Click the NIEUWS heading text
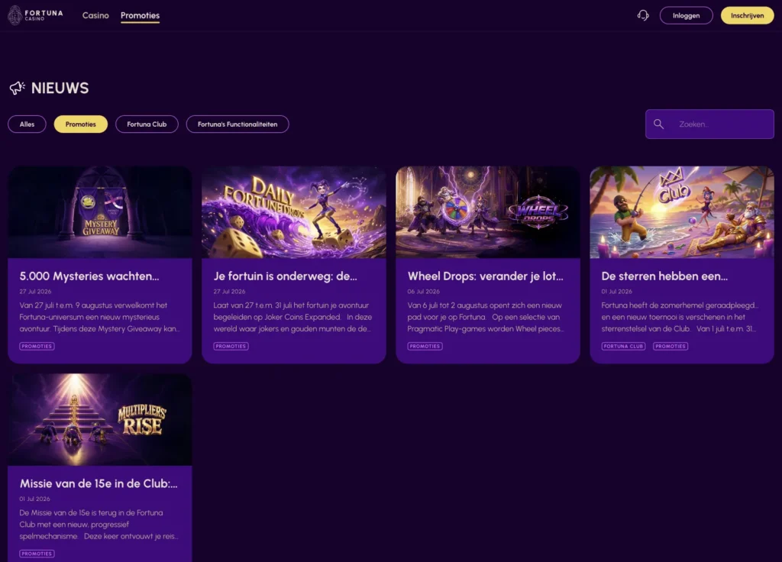782x562 pixels. click(60, 89)
